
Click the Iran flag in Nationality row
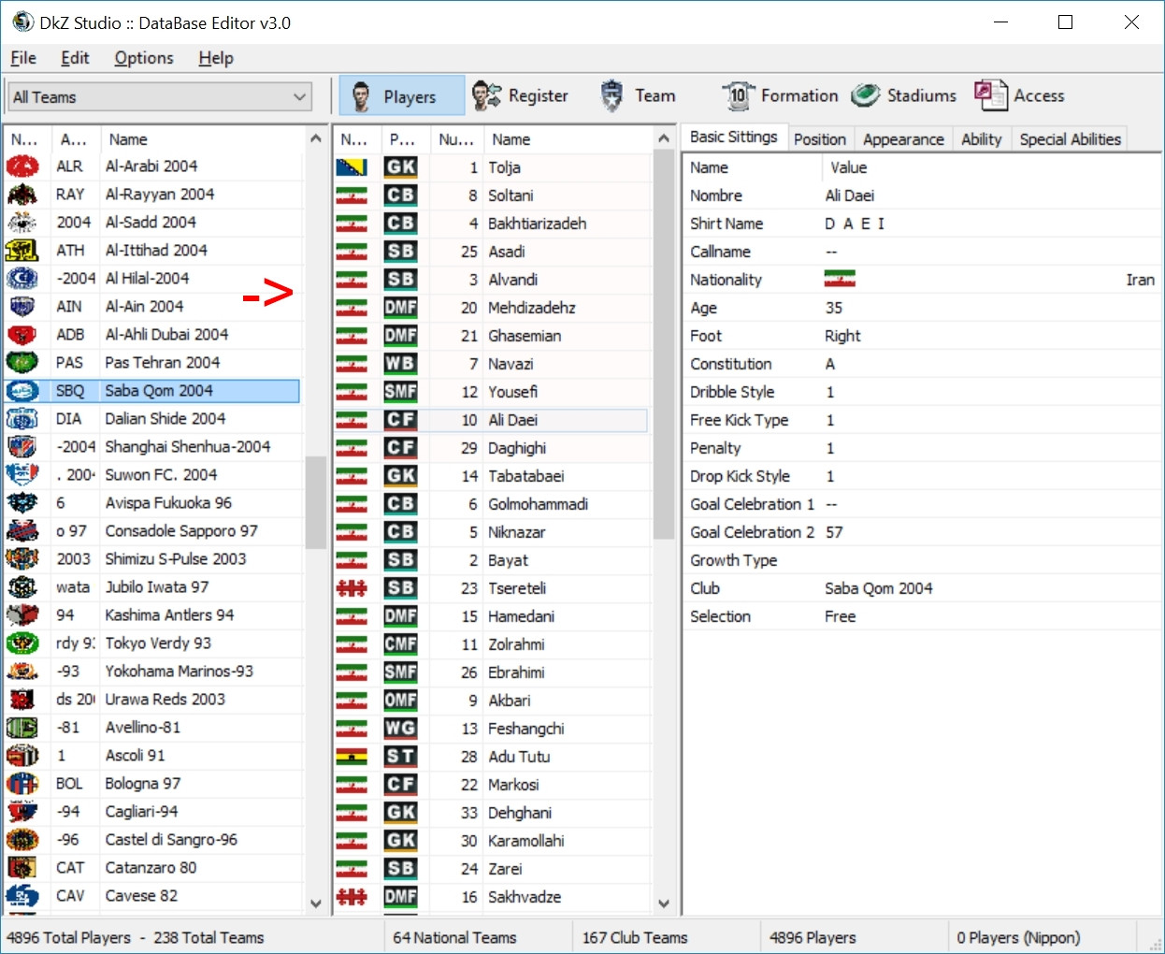pos(840,279)
